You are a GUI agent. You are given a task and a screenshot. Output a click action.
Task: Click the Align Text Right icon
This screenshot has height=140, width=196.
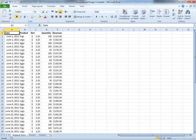tap(60, 17)
